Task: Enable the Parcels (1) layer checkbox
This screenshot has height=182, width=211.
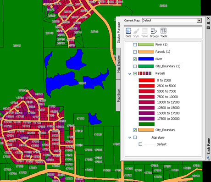Action: (x=135, y=52)
